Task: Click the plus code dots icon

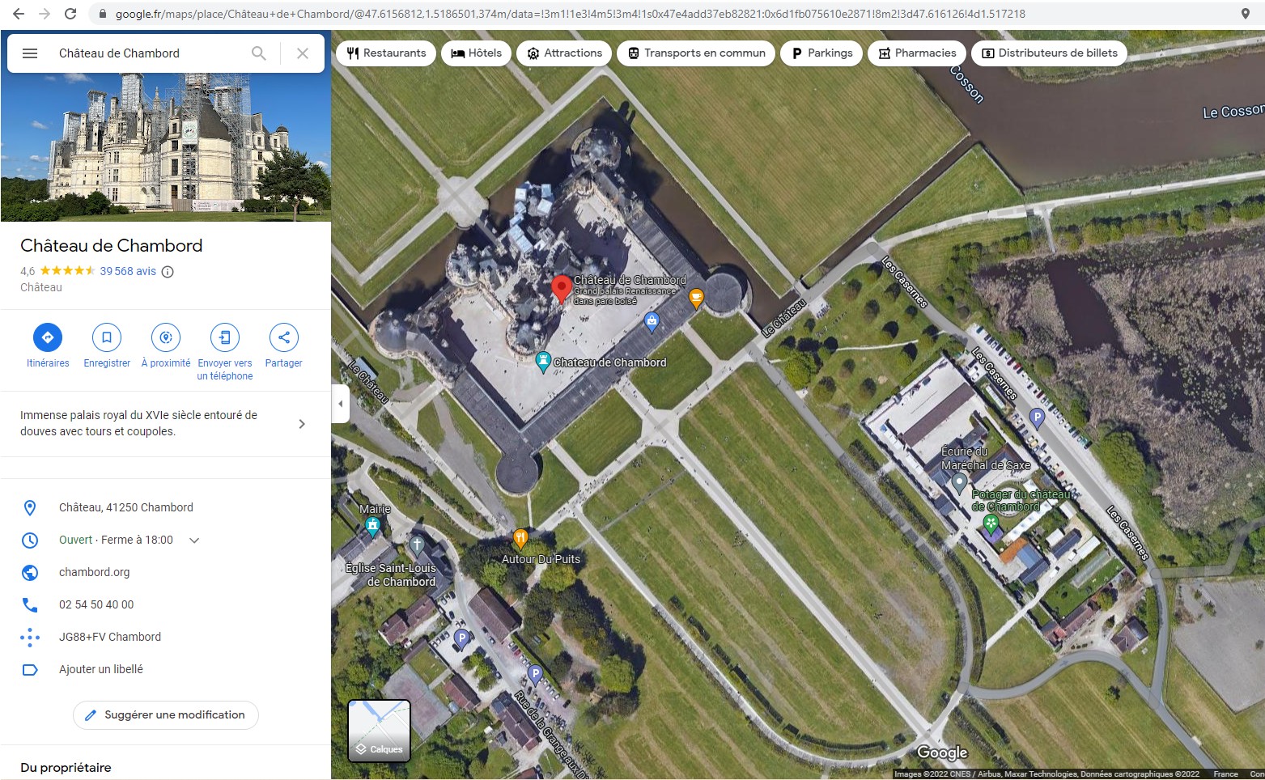Action: 30,638
